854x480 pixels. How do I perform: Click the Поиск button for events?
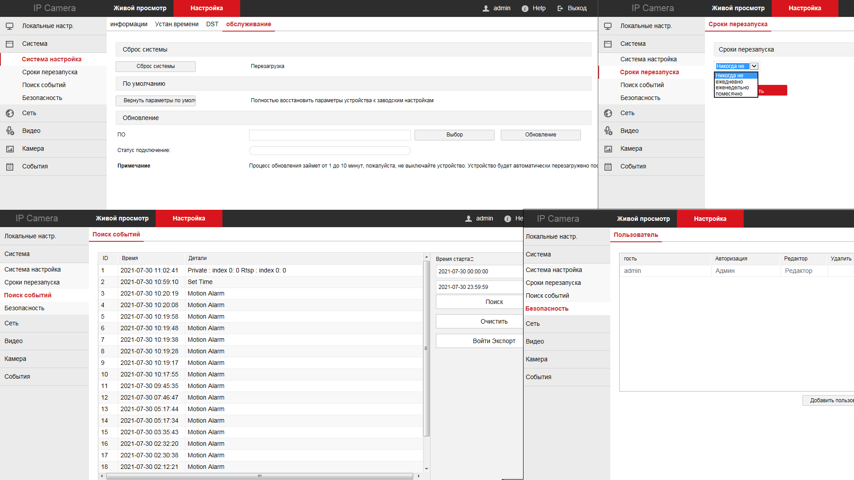[x=494, y=302]
